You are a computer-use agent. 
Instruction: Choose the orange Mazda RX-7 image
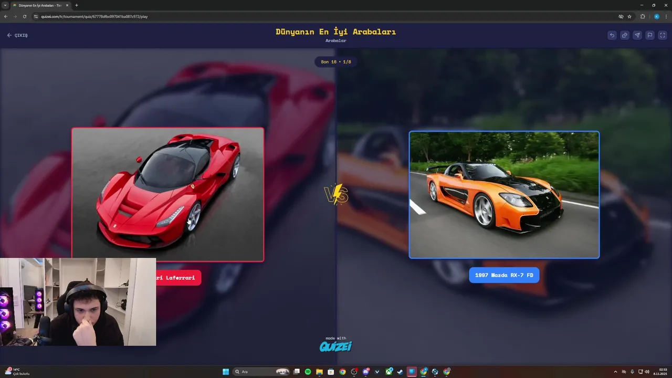(x=504, y=195)
